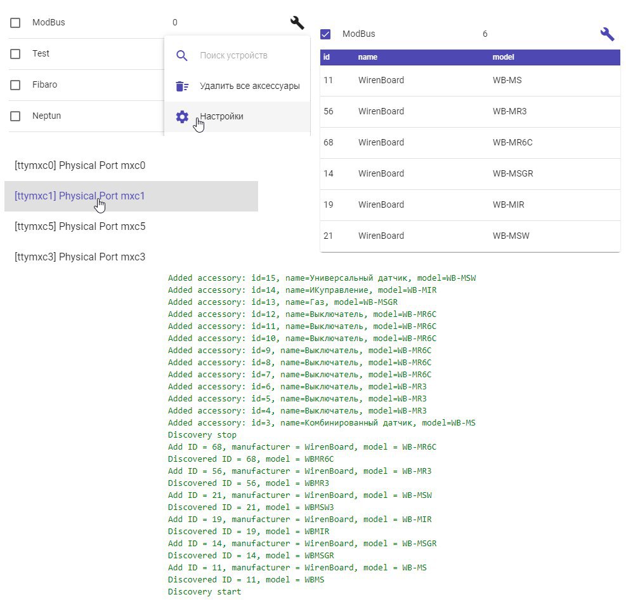Click log line 'Add ID = 68'
Viewport: 626px width, 604px height.
[303, 447]
